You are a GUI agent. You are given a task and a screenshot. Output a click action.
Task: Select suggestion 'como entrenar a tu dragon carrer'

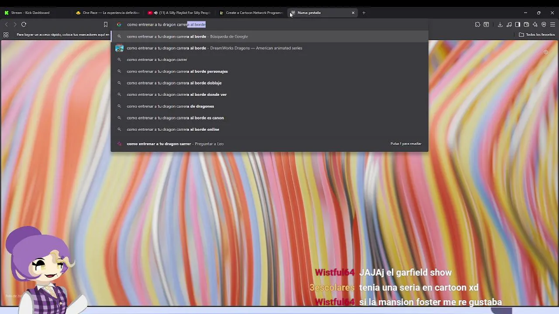click(269, 60)
